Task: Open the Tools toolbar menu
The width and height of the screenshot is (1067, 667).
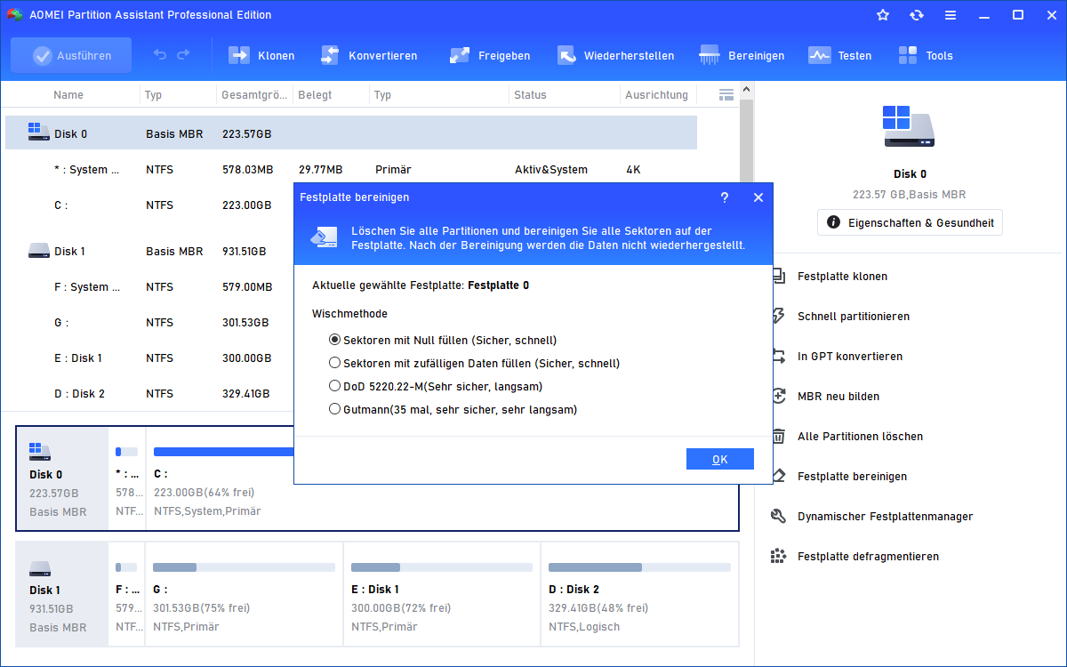Action: coord(926,55)
